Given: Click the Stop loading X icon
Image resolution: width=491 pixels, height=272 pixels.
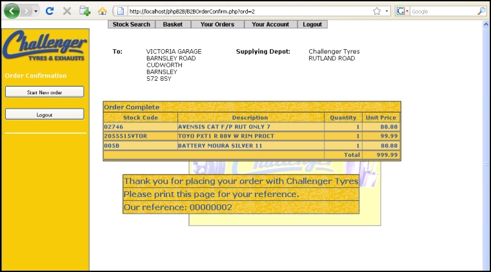Looking at the screenshot, I should 66,12.
